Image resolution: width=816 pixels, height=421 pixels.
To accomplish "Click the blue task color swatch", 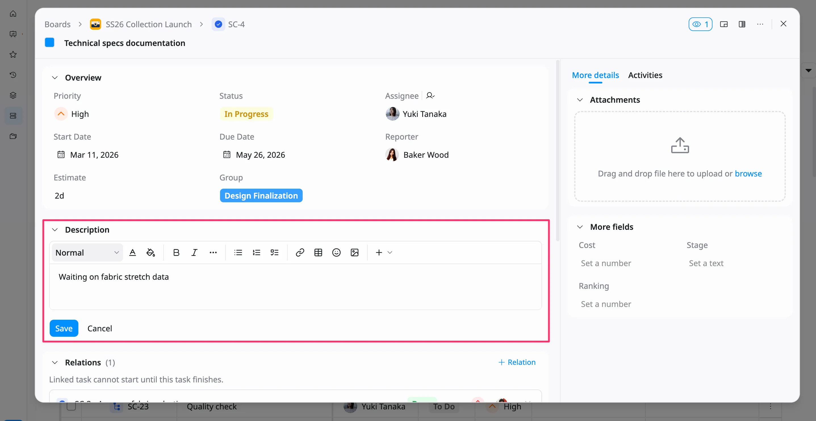I will click(49, 43).
